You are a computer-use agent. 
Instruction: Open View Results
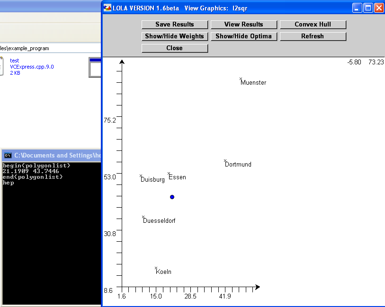243,25
